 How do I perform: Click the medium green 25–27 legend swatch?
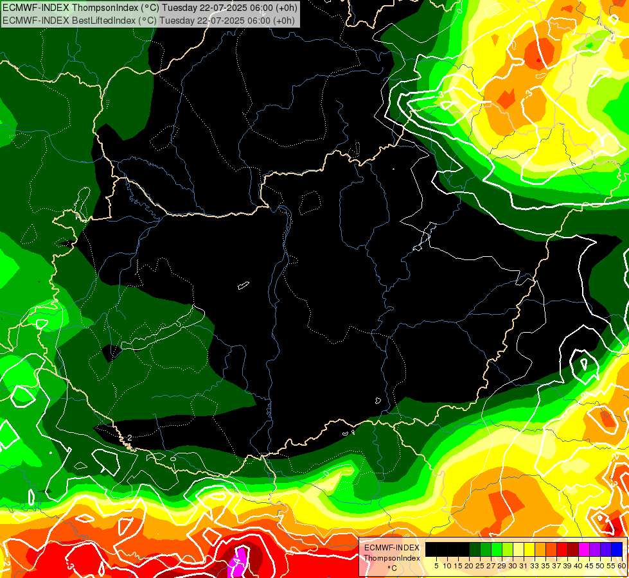tap(485, 549)
